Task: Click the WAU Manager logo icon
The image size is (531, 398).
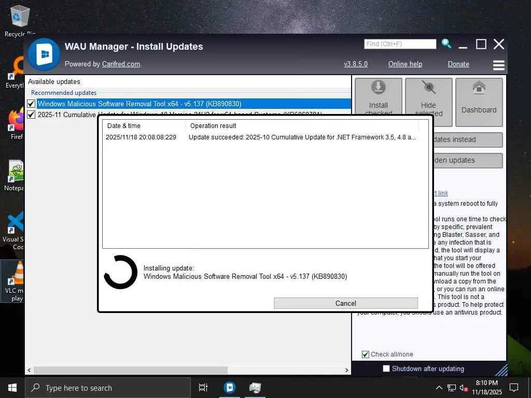Action: [44, 54]
